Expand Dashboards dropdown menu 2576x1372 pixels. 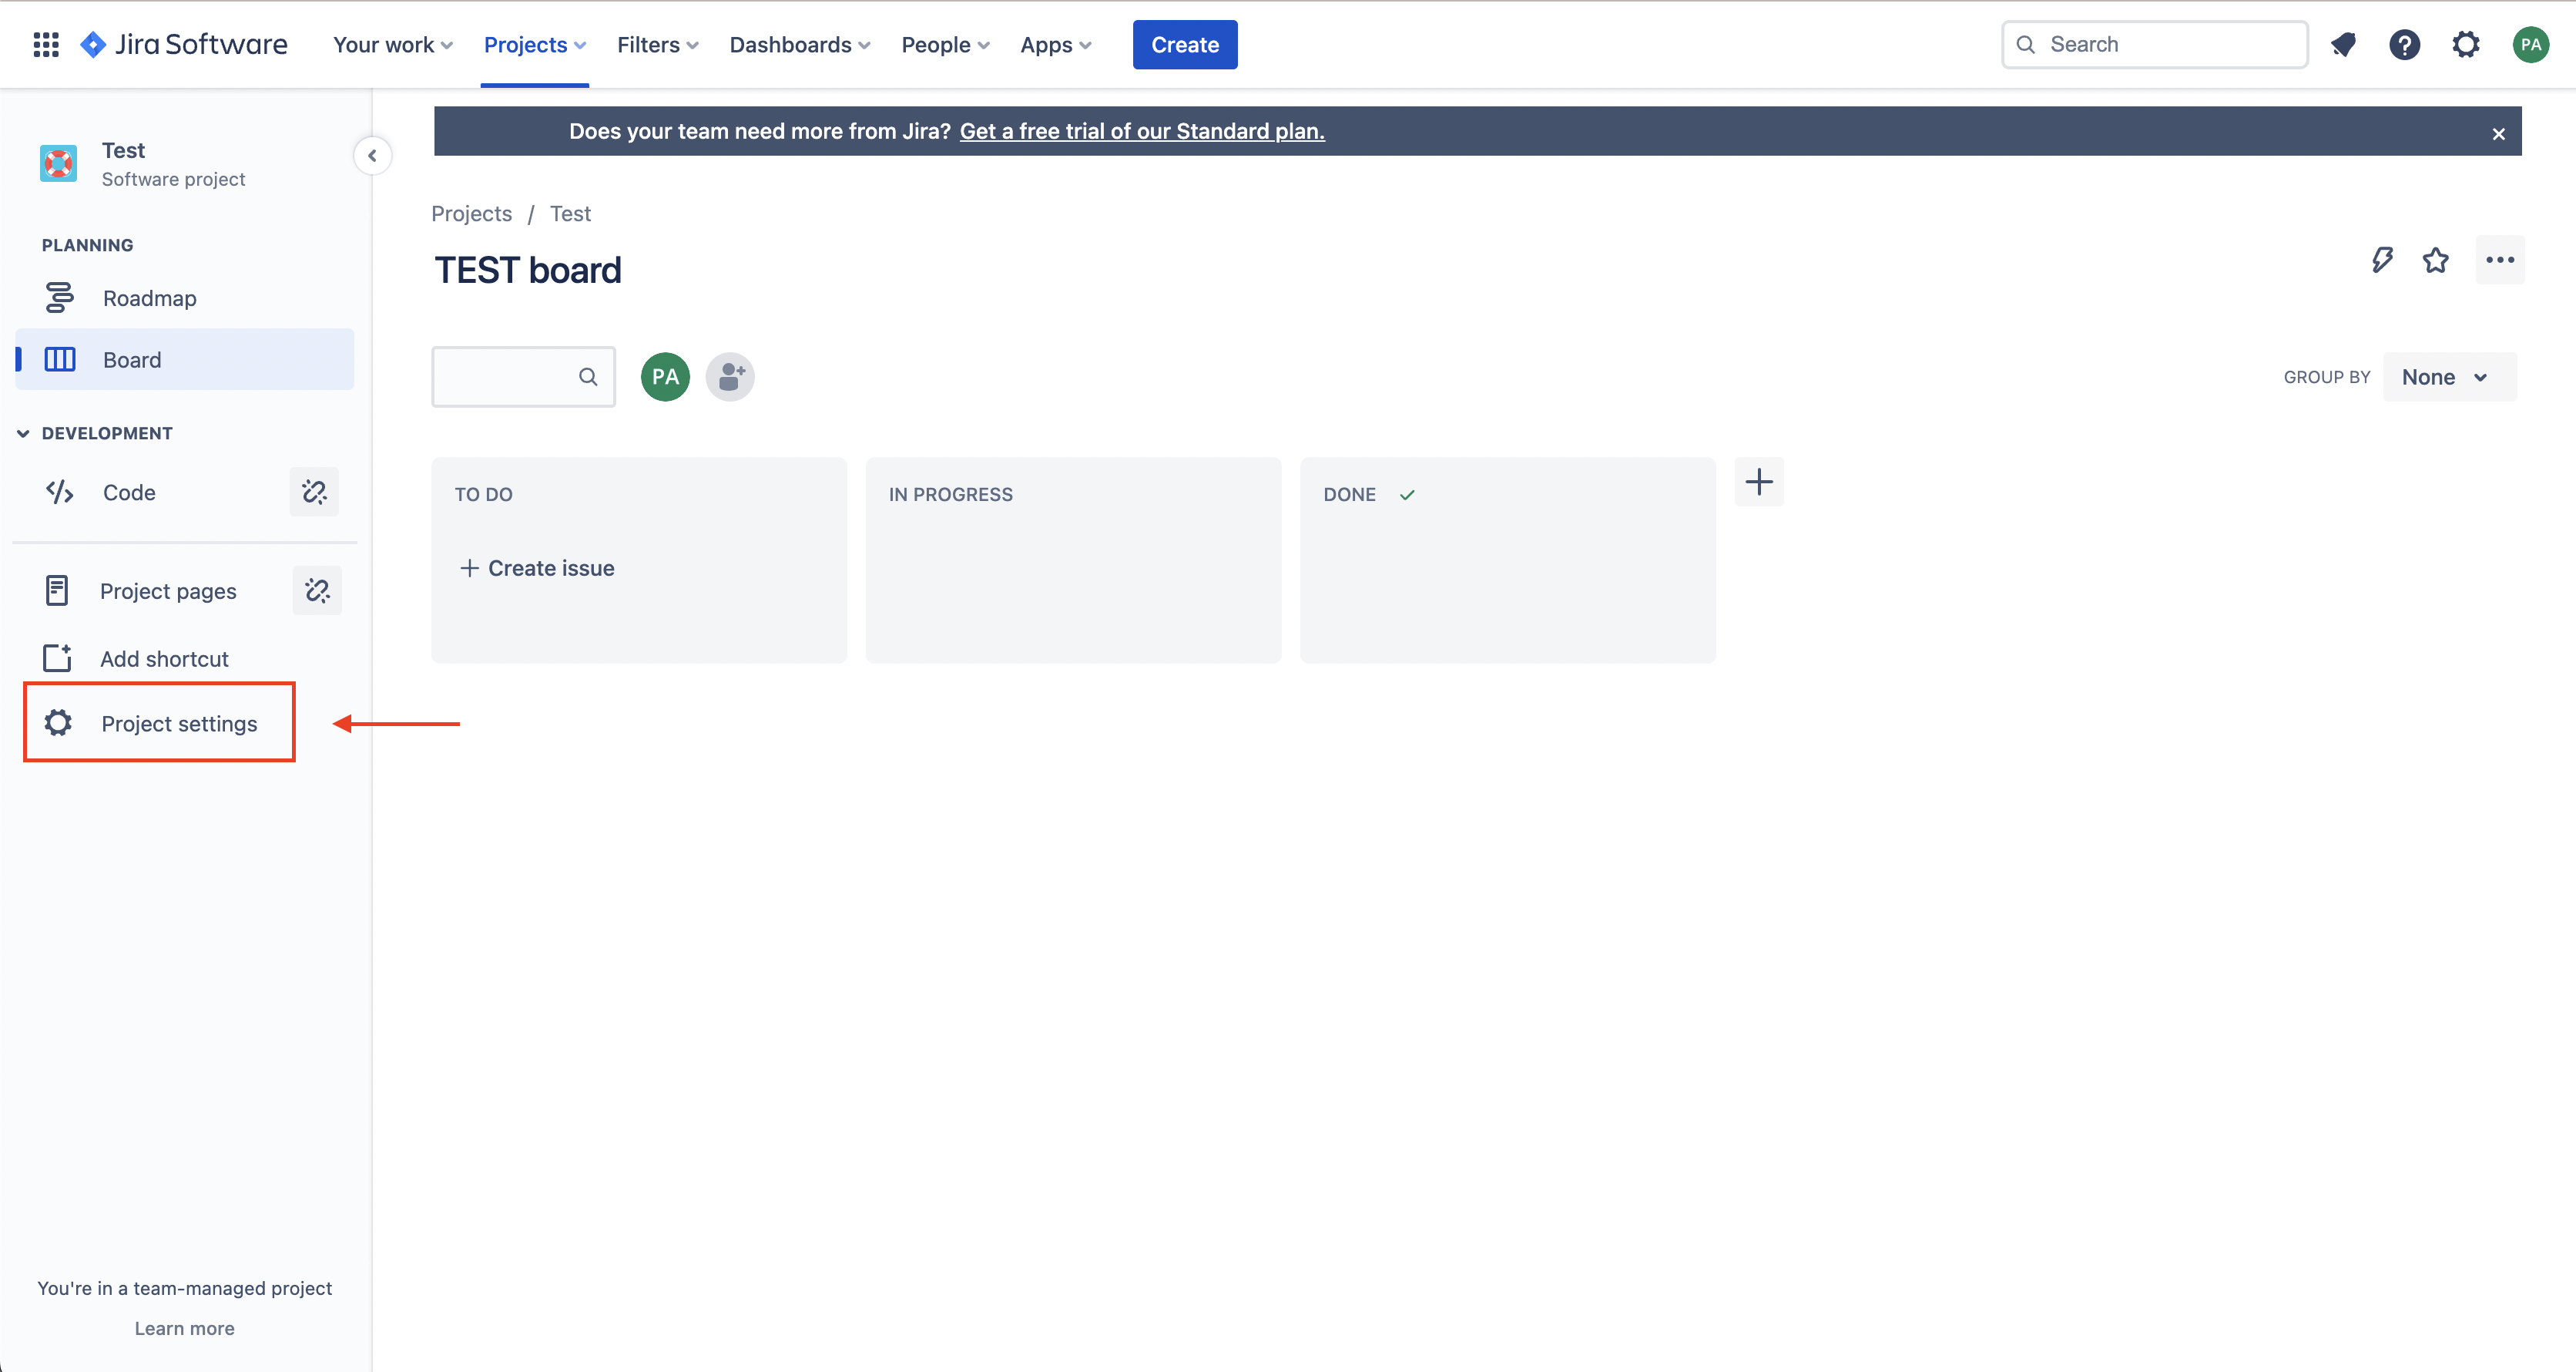pos(799,44)
